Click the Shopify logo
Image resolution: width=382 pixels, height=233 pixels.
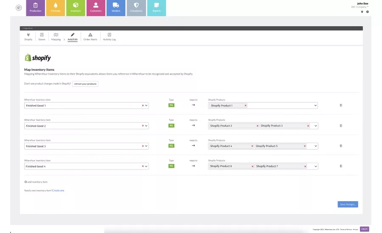38,58
